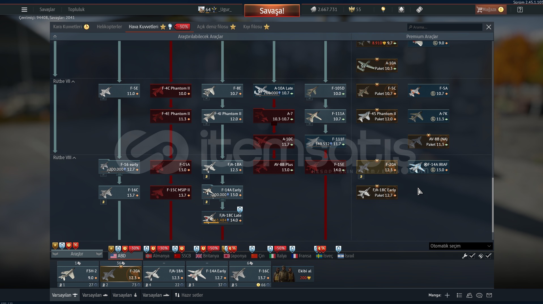
Task: Switch to the Helikopterler tab
Action: point(109,27)
